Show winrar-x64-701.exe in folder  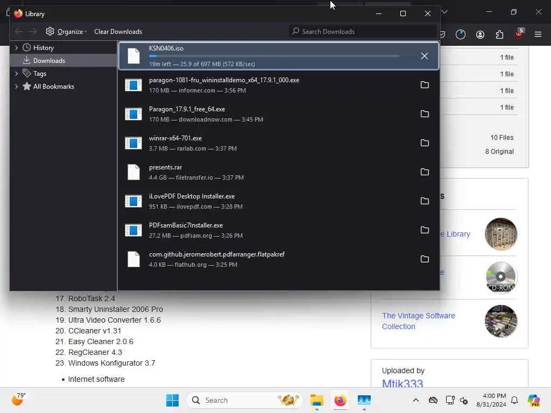pos(425,143)
